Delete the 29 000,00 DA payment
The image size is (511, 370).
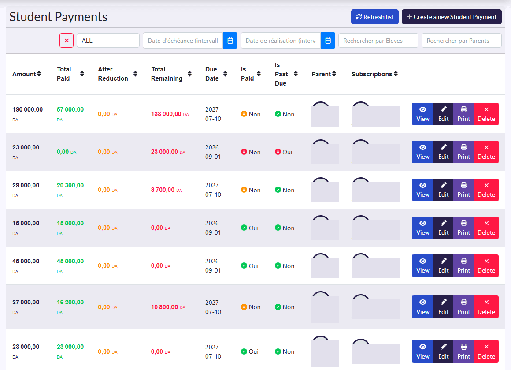click(486, 190)
